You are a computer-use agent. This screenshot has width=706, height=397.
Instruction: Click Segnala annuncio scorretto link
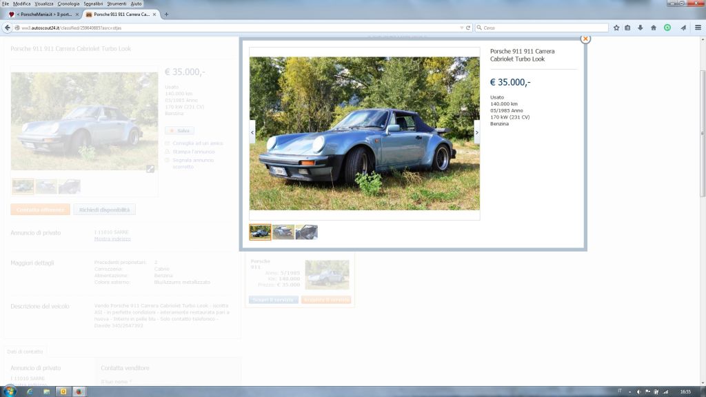click(x=193, y=163)
